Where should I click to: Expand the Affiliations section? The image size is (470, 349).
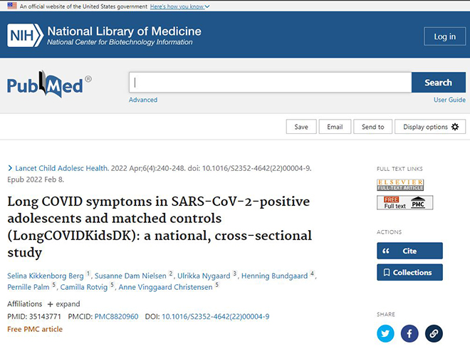63,304
